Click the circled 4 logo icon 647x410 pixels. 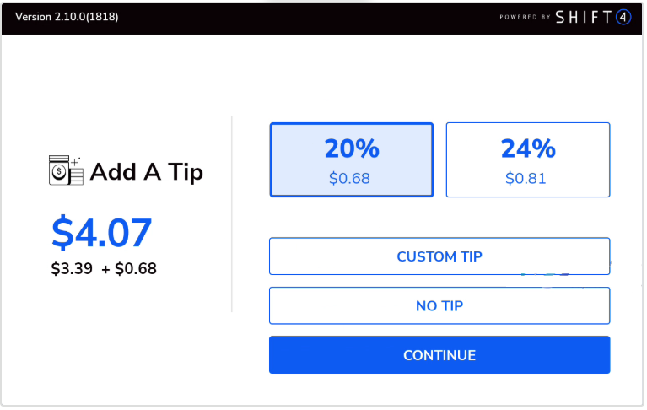[x=623, y=17]
